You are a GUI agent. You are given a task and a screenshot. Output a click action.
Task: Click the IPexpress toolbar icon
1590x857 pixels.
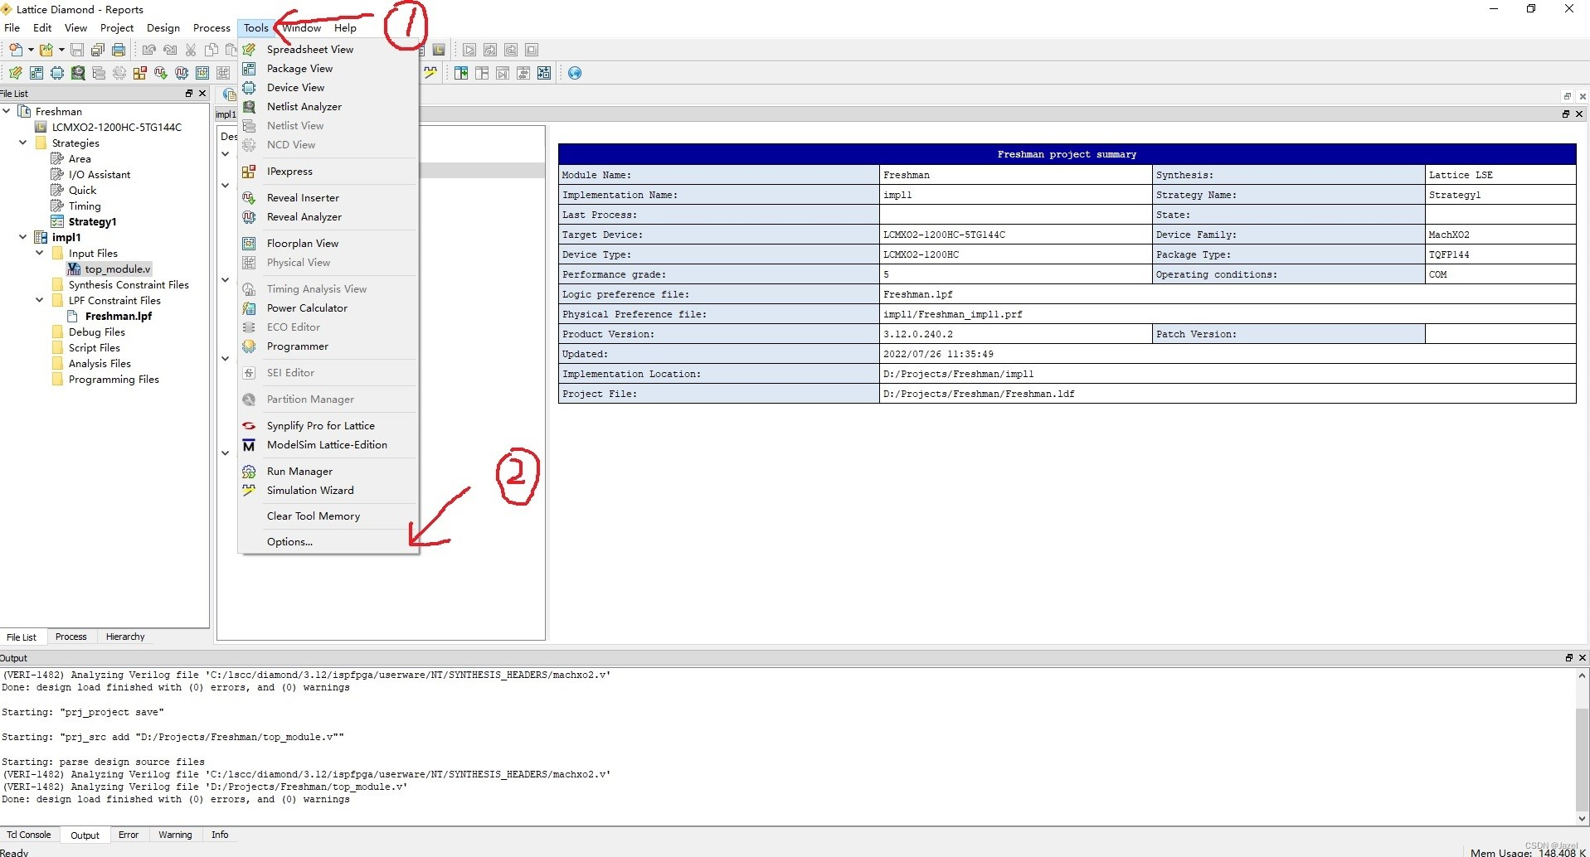click(140, 73)
